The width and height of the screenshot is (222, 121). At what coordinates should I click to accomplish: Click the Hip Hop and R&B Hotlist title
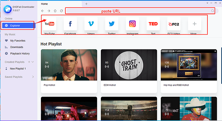[x=176, y=85]
